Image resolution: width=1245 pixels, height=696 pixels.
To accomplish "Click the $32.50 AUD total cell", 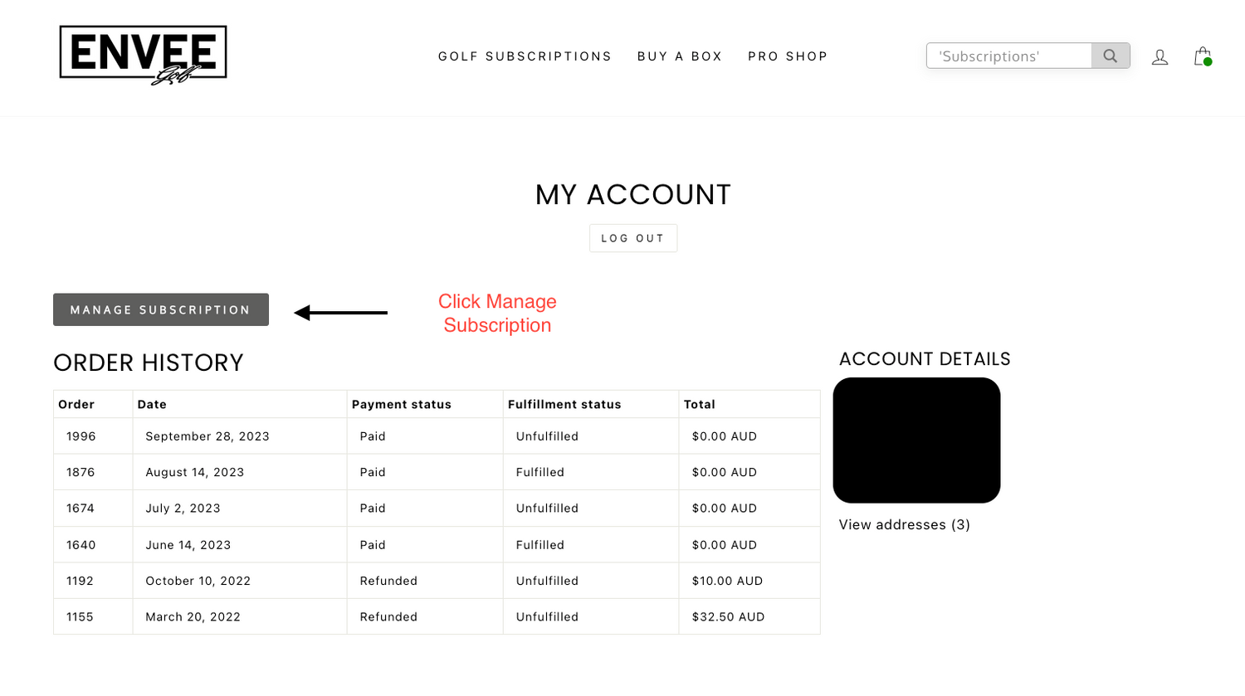I will [728, 617].
